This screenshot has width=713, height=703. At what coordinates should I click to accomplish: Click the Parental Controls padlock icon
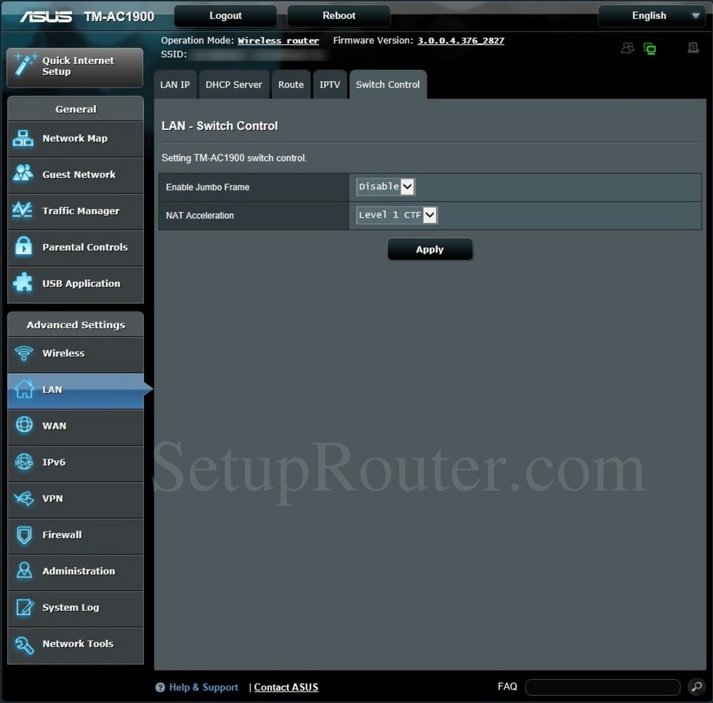pos(23,246)
